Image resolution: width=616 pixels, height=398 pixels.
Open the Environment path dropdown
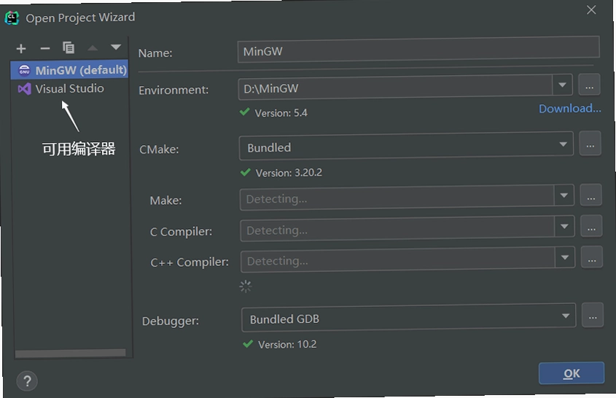[x=562, y=85]
